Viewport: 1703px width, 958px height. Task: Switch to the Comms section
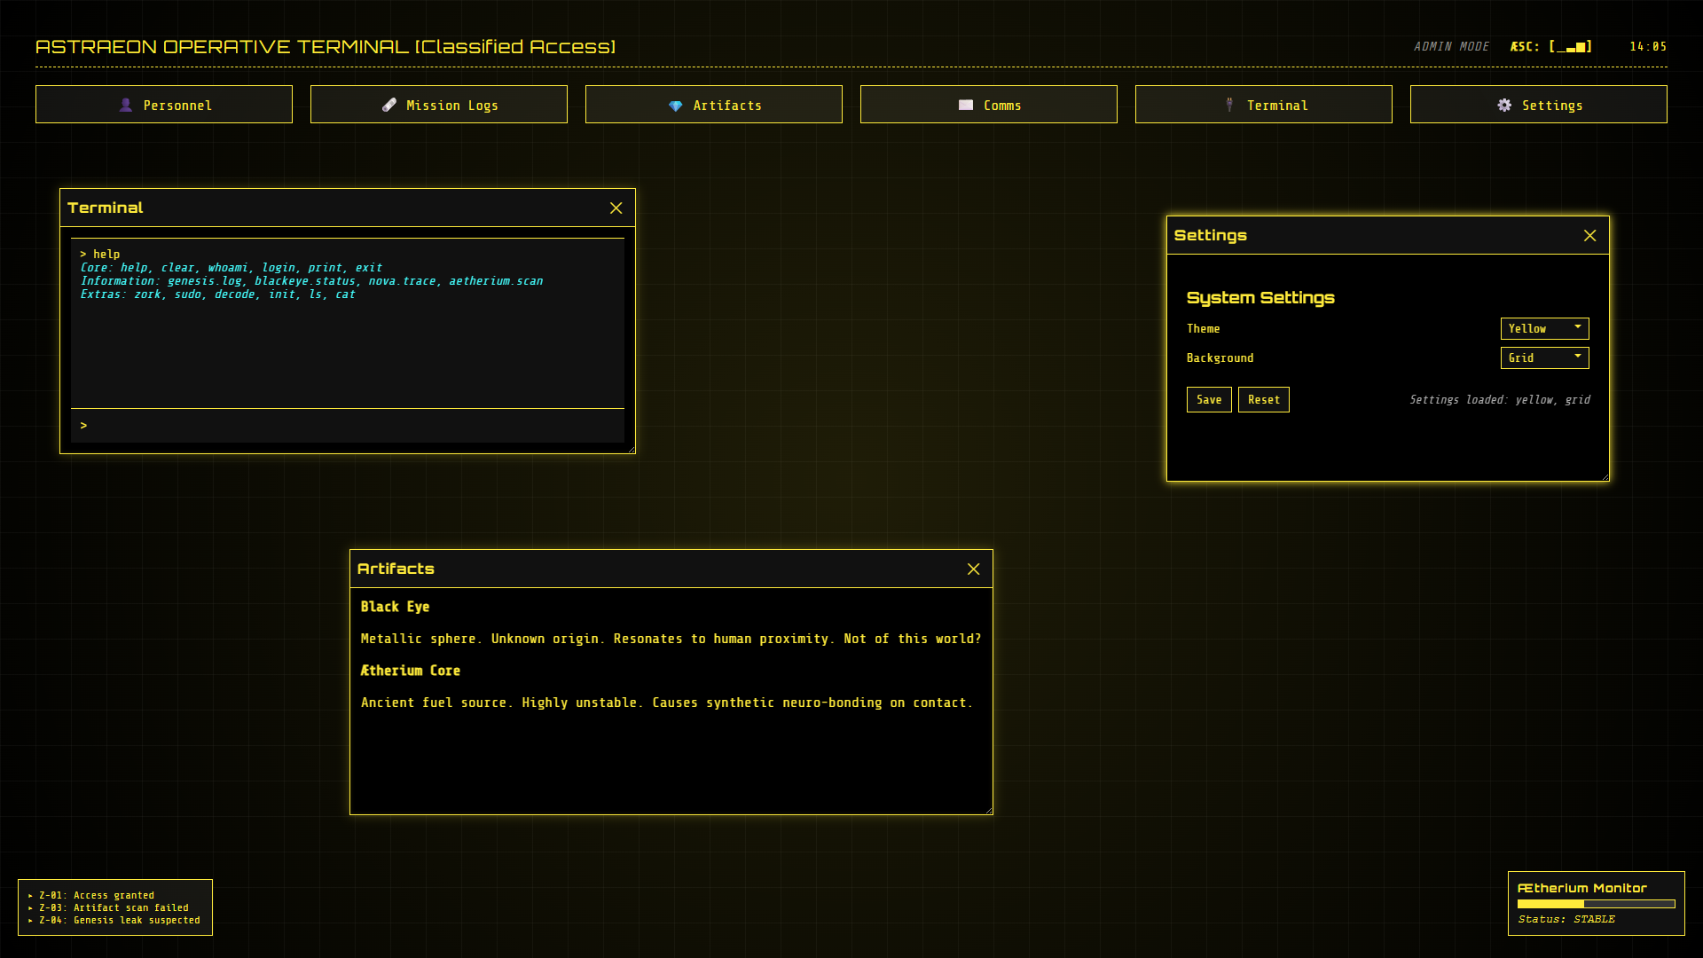989,104
